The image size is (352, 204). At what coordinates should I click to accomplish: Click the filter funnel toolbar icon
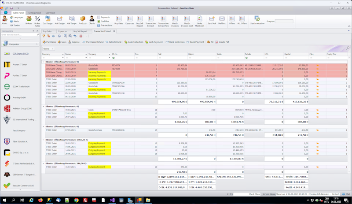(44, 36)
